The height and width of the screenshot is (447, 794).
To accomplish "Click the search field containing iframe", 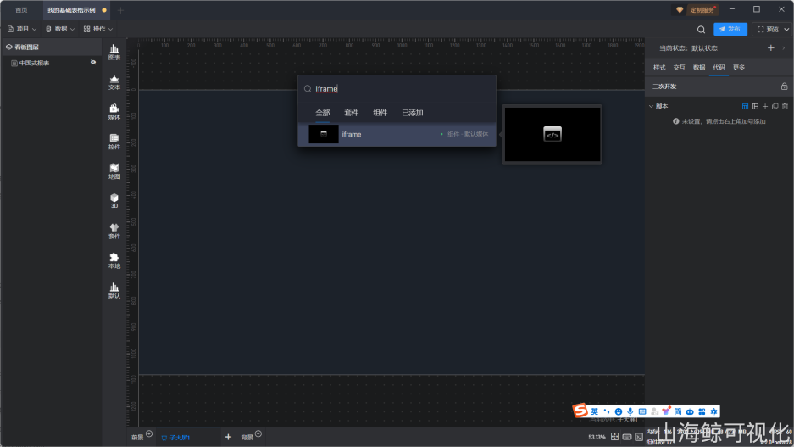I will [x=397, y=89].
